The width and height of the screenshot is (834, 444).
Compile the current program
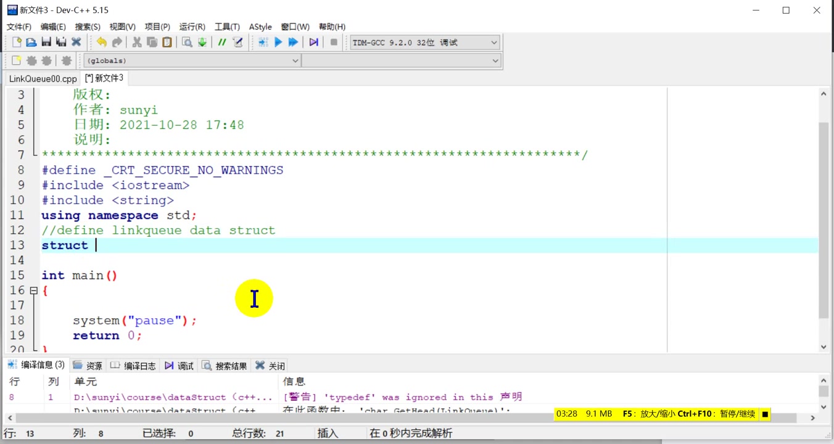click(x=262, y=42)
